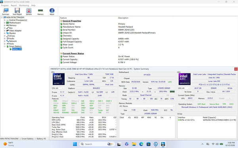The image size is (238, 148).
Task: Open the Program menu
Action: coord(5,6)
